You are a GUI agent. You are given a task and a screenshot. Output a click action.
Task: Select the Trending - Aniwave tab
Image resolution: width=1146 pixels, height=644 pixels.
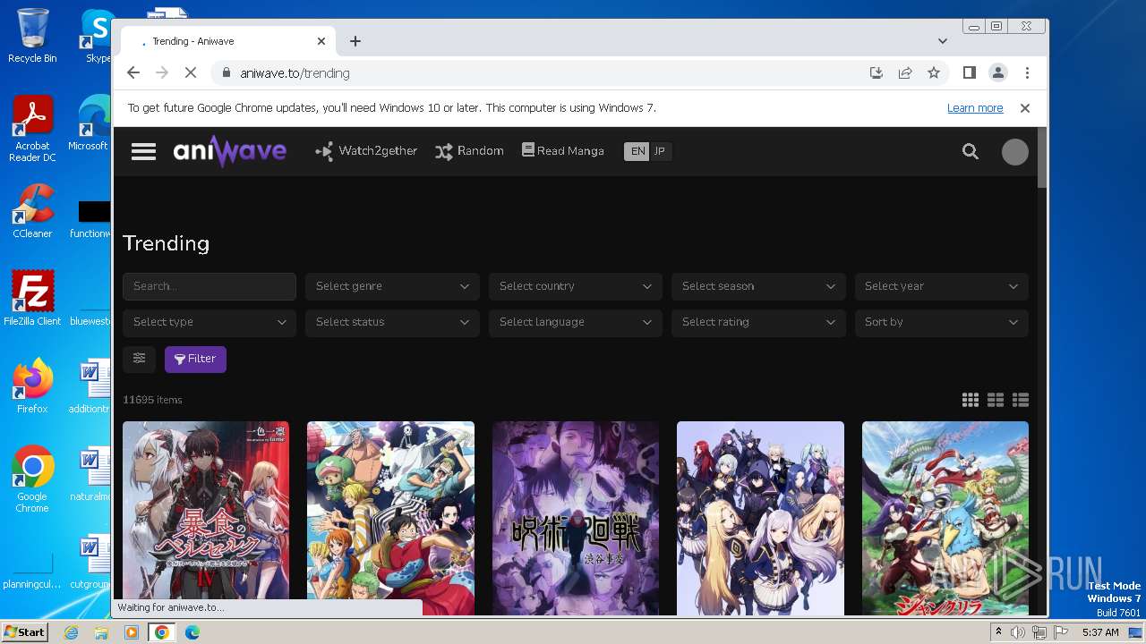coord(228,41)
